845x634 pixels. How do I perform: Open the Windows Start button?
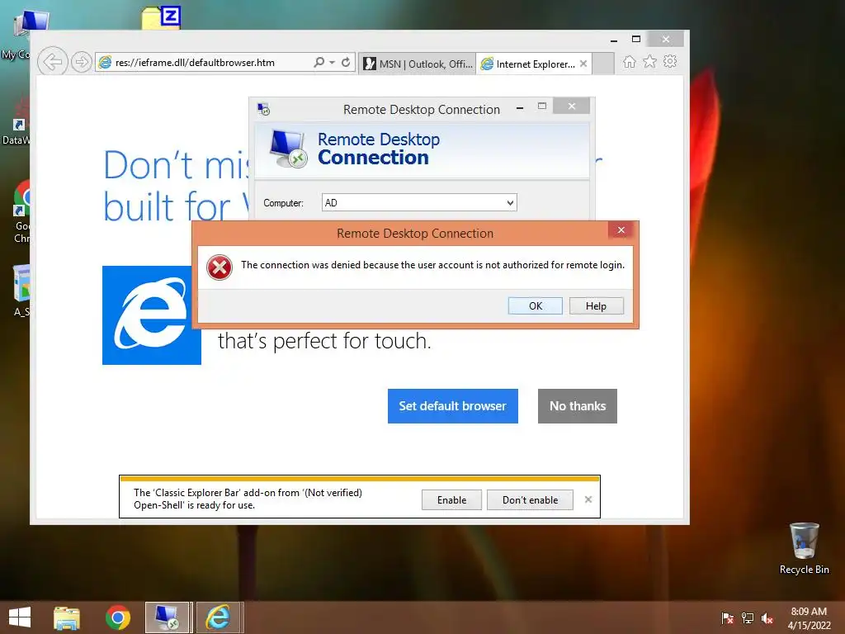(x=20, y=617)
